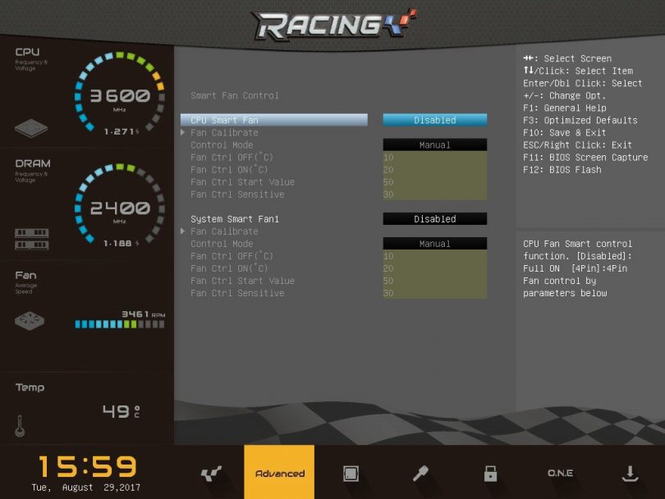The width and height of the screenshot is (665, 499).
Task: Toggle System Smart Fan1 Disabled value
Action: click(x=434, y=219)
